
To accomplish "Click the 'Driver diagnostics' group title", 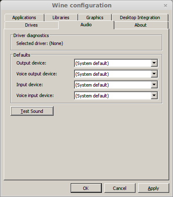I will (x=31, y=35).
